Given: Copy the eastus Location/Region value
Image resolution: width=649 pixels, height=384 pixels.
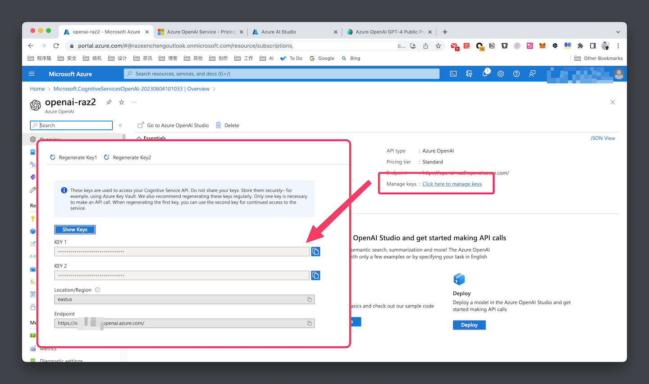Looking at the screenshot, I should [x=310, y=299].
